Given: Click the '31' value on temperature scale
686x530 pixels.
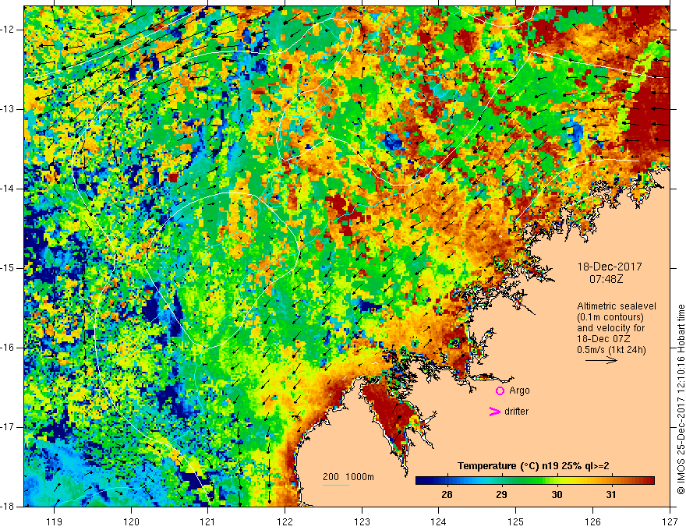Looking at the screenshot, I should [611, 495].
